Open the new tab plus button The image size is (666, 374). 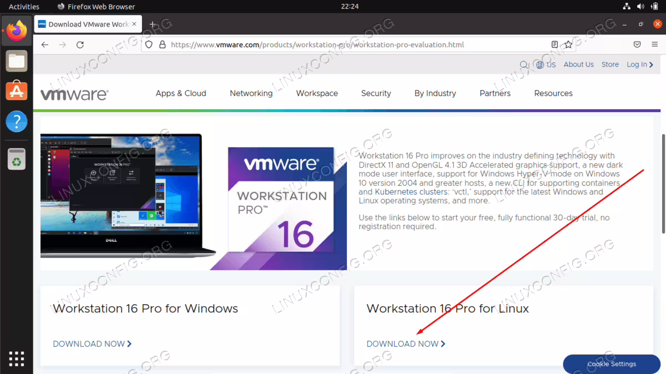(x=152, y=24)
